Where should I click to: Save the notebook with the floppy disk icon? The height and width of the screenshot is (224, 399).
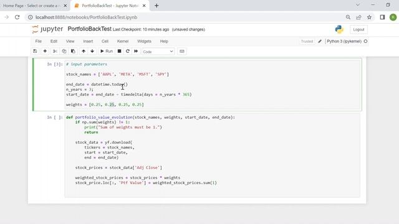click(x=35, y=51)
